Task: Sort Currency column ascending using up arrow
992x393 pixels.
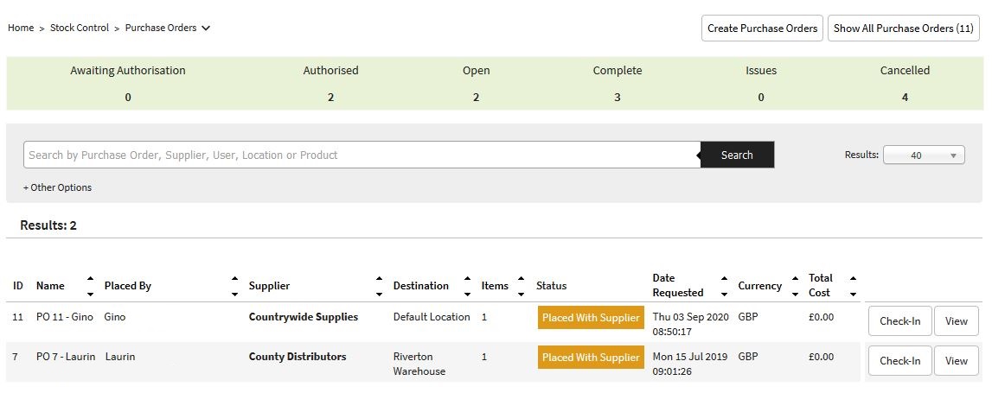Action: (794, 279)
